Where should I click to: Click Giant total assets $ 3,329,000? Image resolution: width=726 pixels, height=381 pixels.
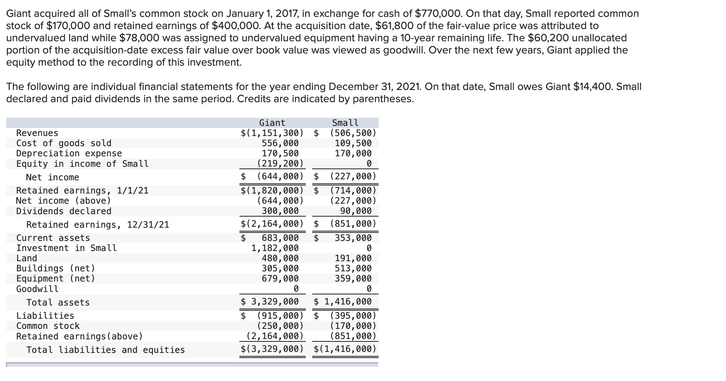click(270, 301)
